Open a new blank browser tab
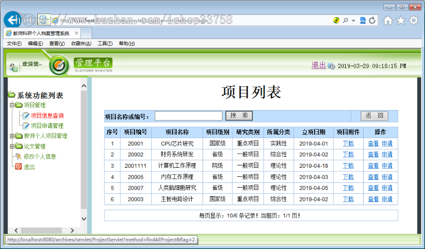The width and height of the screenshot is (425, 249). (x=86, y=33)
